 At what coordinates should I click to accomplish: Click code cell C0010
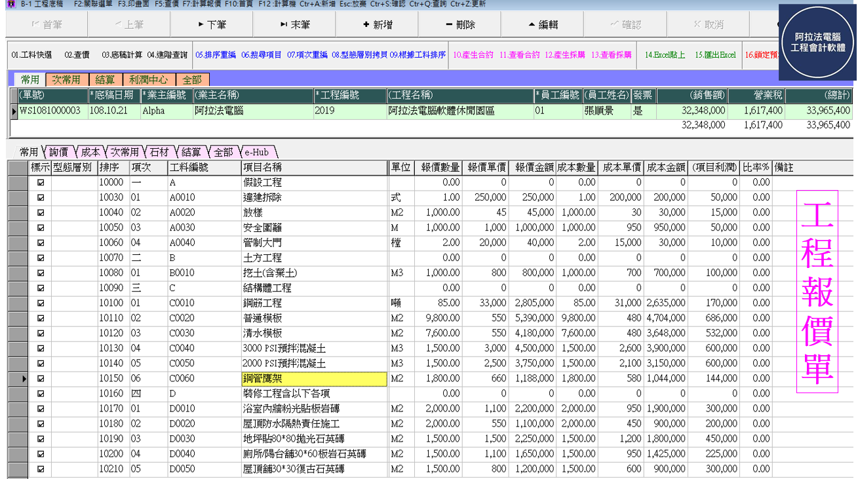[205, 303]
